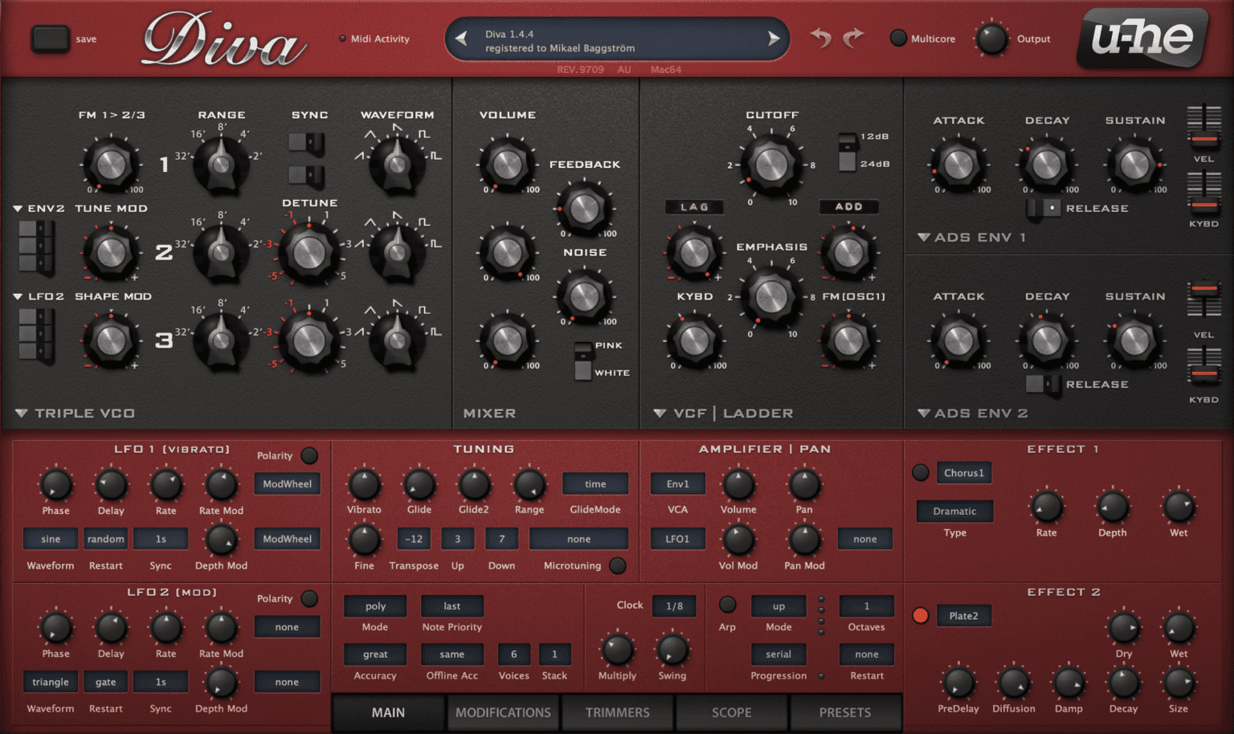Screen dimensions: 1234x734
Task: Click oscillator 2 Detune knob
Action: (309, 253)
